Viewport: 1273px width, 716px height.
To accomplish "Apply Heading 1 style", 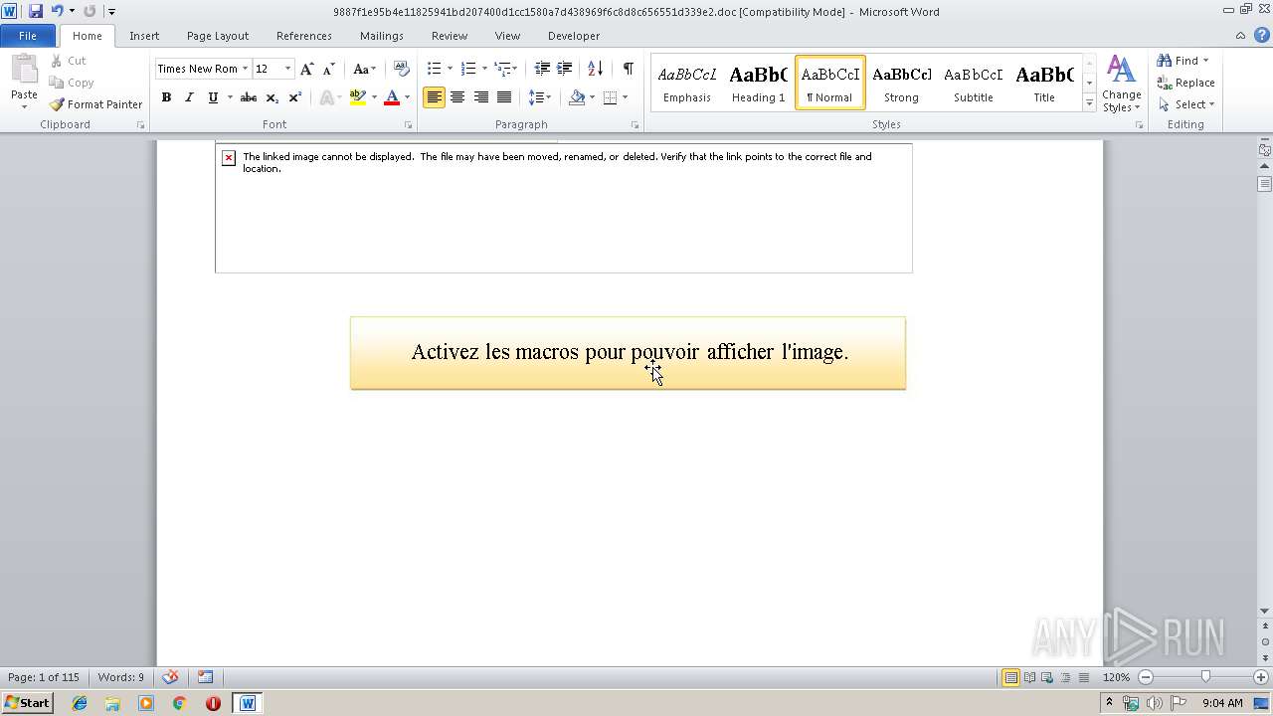I will coord(758,83).
